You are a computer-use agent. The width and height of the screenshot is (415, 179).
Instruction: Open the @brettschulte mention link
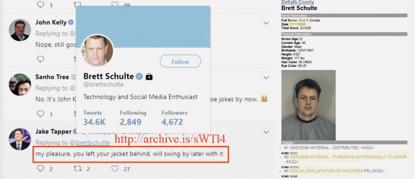90,143
